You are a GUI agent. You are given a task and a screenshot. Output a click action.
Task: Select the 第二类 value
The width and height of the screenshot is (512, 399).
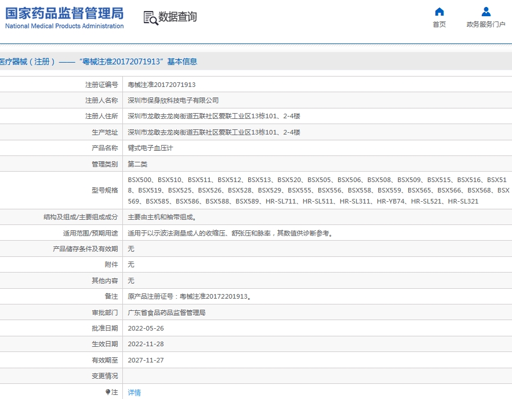coord(137,164)
